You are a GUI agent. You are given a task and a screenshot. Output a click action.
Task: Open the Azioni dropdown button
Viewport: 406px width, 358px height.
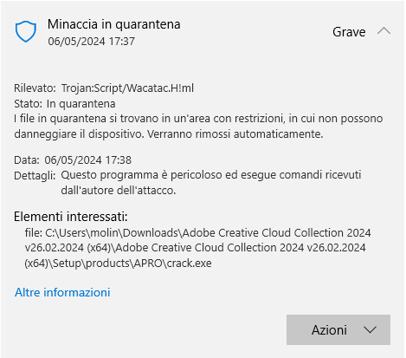(x=338, y=329)
